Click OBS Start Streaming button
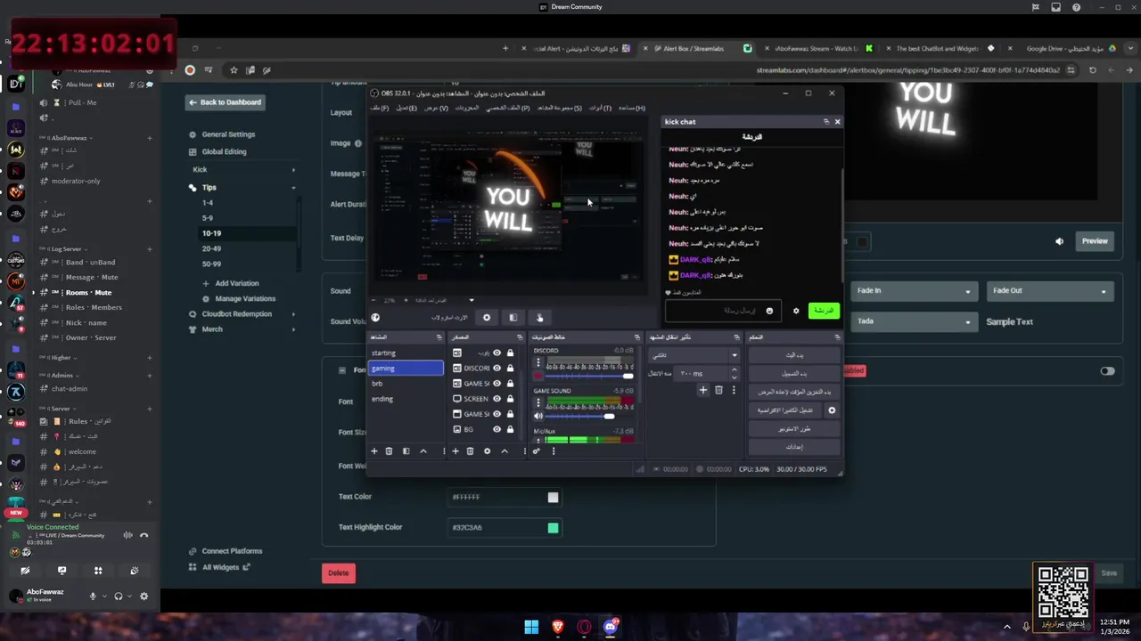 tap(794, 355)
